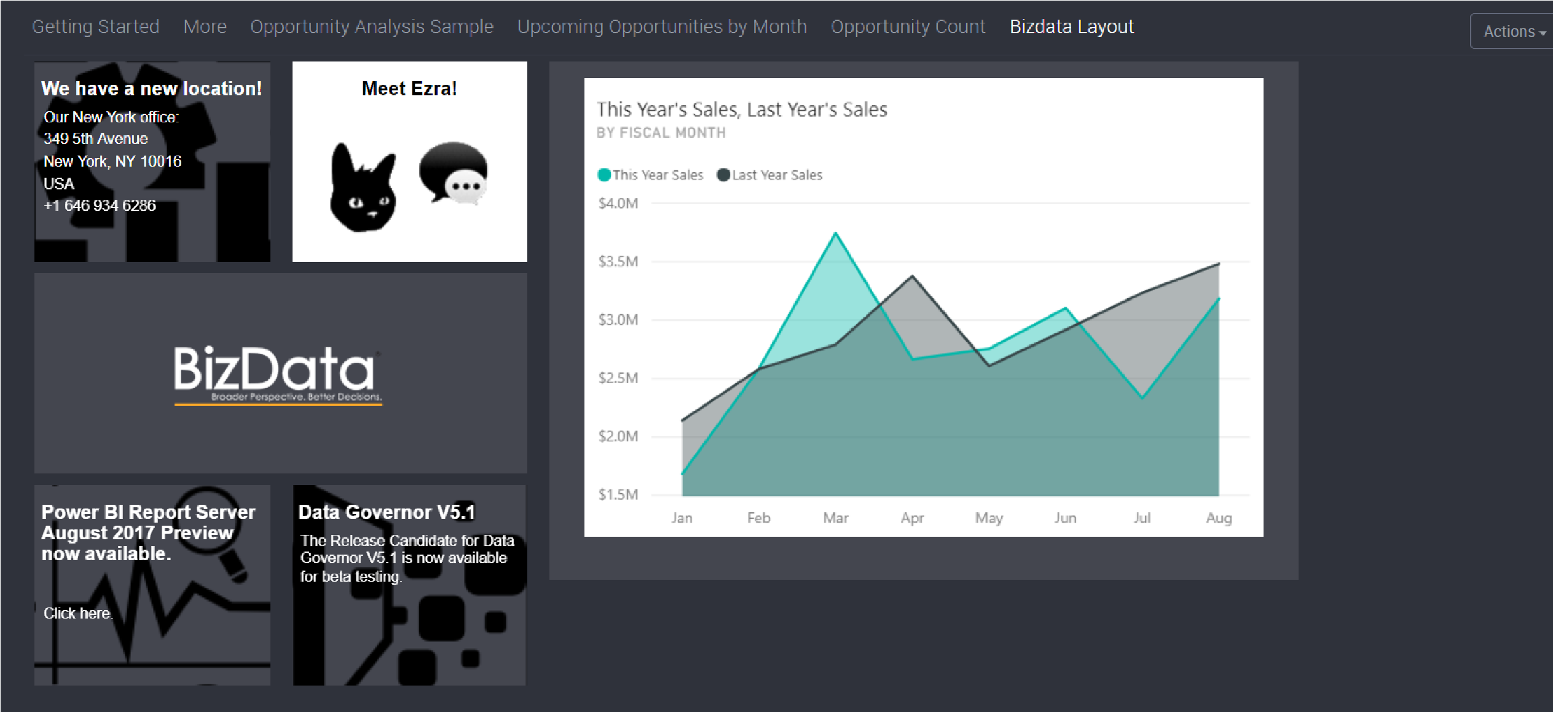Click the 'BY FISCAL MONTH' subtitle

(x=661, y=133)
